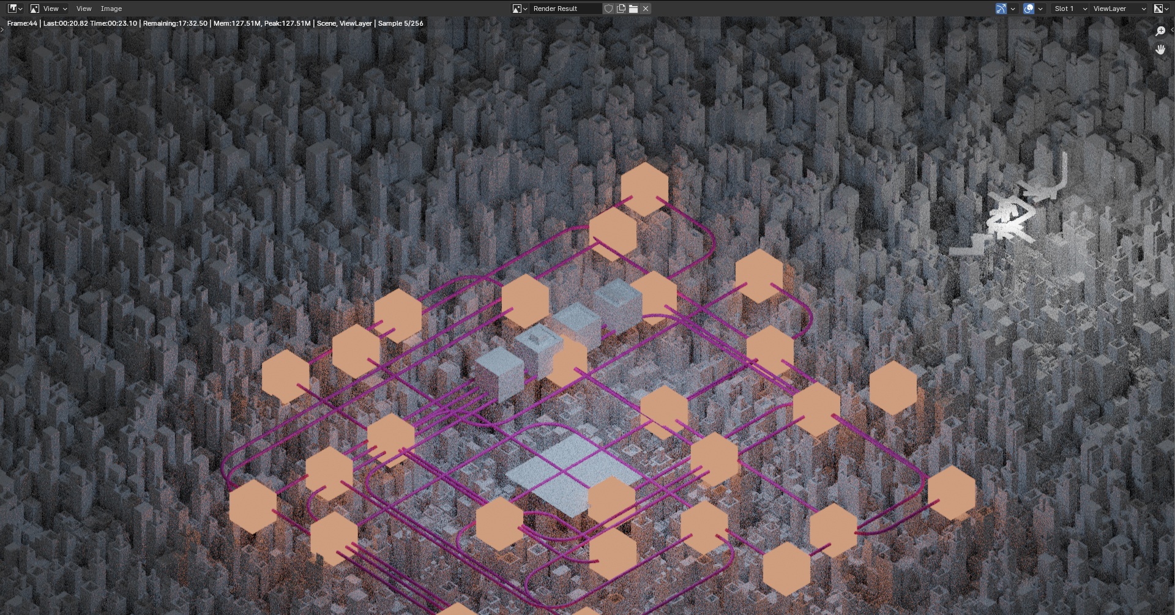Click the new image duplicate icon
Viewport: 1175px width, 615px height.
pyautogui.click(x=621, y=9)
